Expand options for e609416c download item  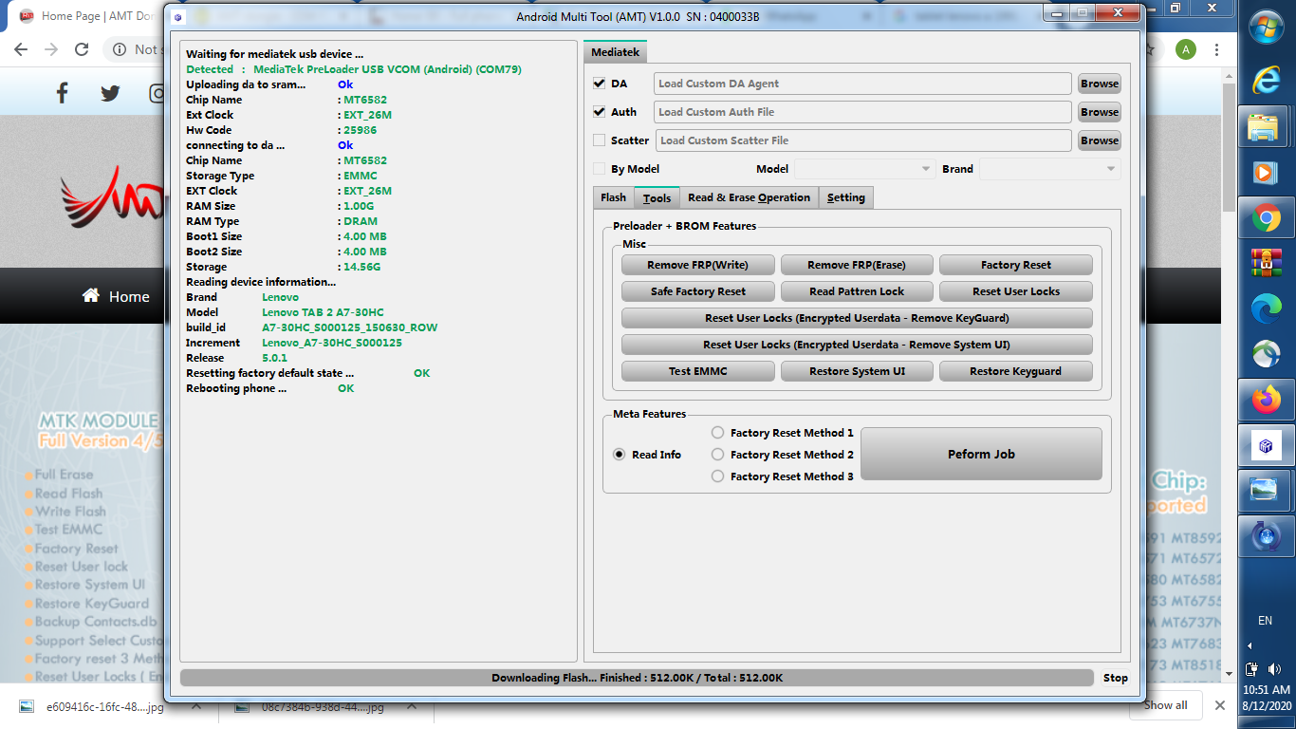tap(196, 706)
